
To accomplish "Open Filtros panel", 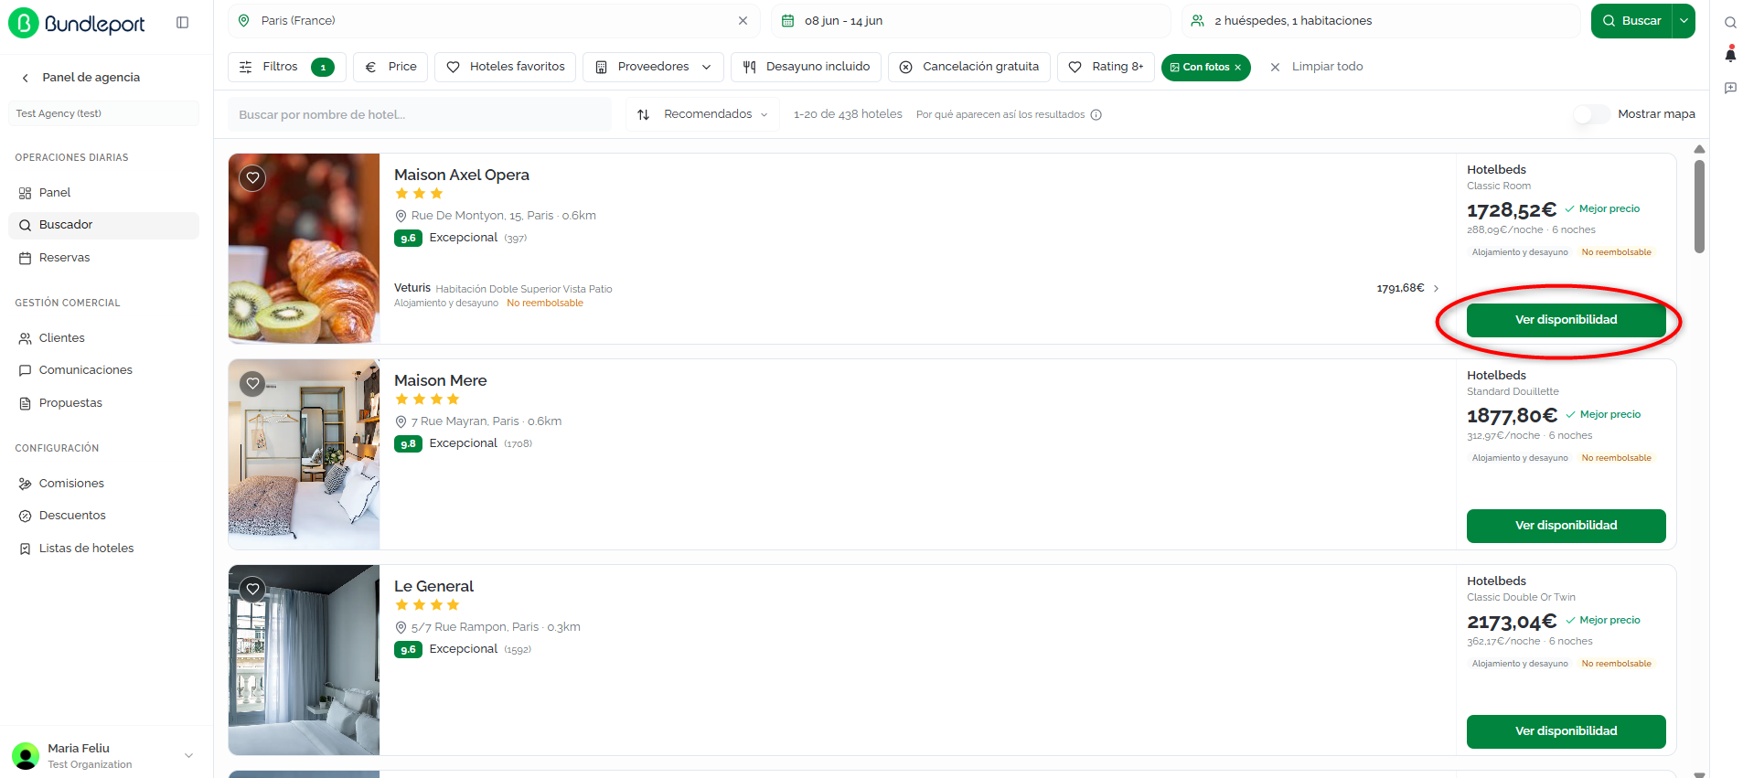I will [286, 67].
